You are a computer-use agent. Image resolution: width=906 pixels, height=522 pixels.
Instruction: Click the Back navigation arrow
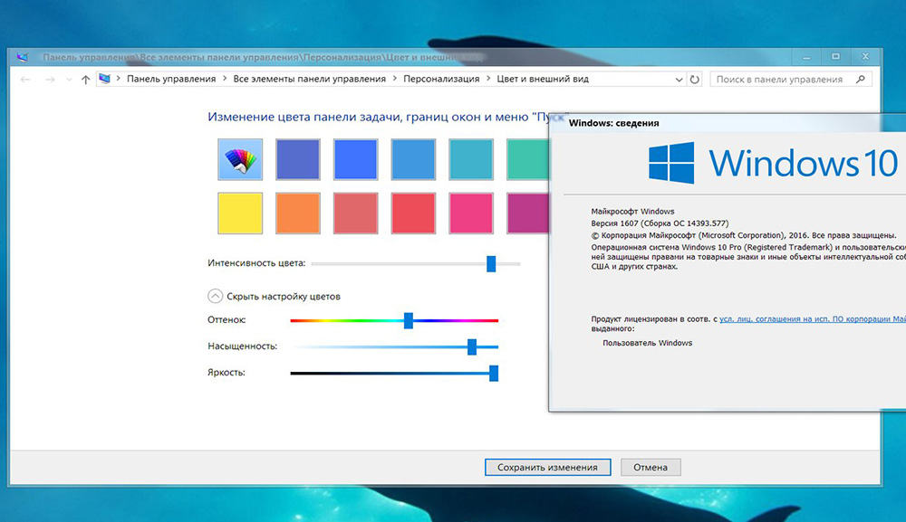[x=25, y=80]
